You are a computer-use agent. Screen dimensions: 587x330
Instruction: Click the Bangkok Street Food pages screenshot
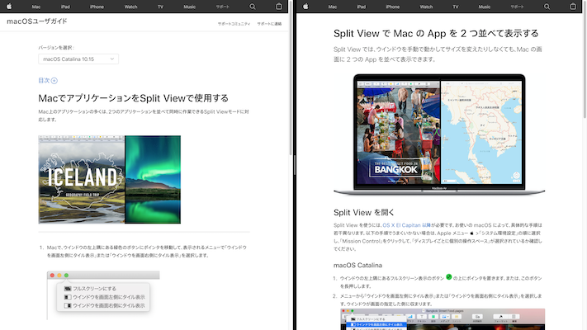point(443,319)
